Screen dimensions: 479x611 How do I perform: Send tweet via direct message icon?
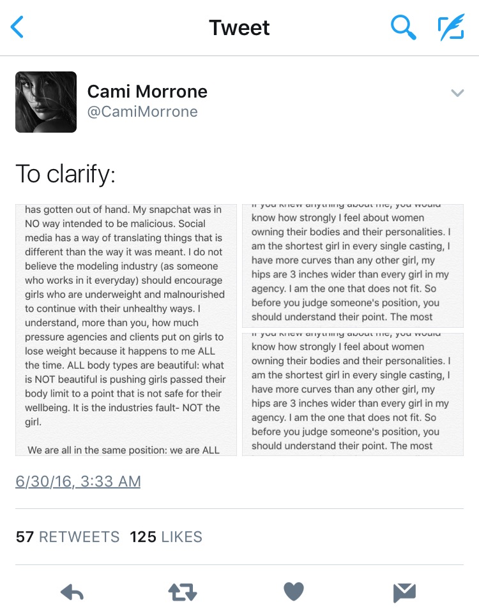[x=405, y=593]
